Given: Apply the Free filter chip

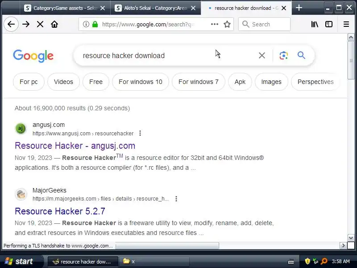Looking at the screenshot, I should tap(96, 82).
